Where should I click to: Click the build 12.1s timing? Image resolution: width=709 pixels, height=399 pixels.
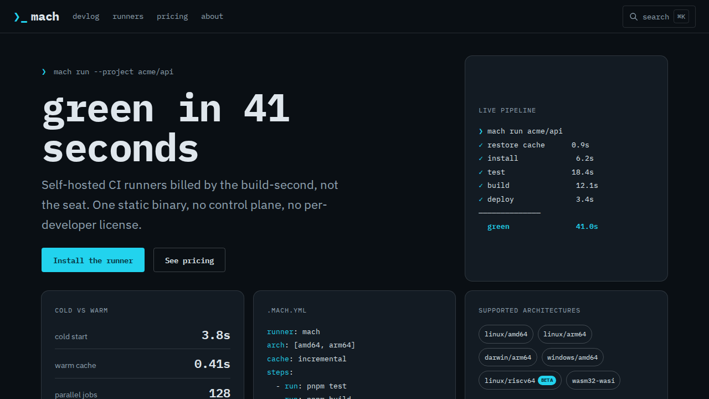point(587,186)
